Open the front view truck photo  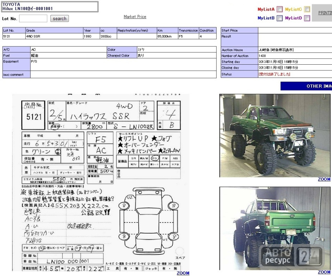tap(275, 135)
